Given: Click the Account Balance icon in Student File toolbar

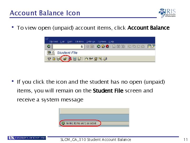Looking at the screenshot, I should coord(65,59).
